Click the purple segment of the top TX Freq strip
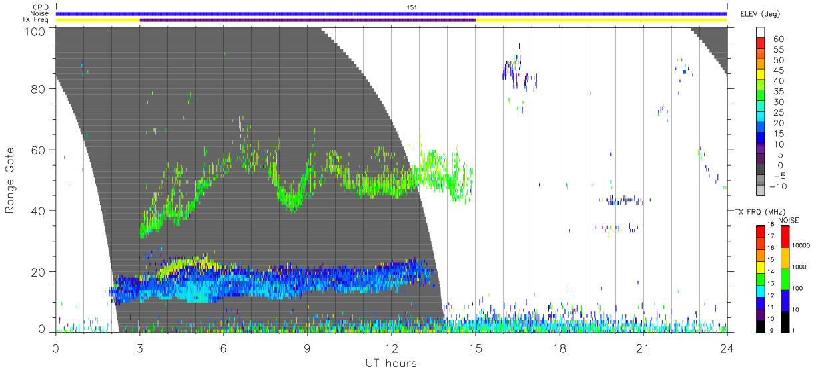818x377 pixels. click(307, 20)
